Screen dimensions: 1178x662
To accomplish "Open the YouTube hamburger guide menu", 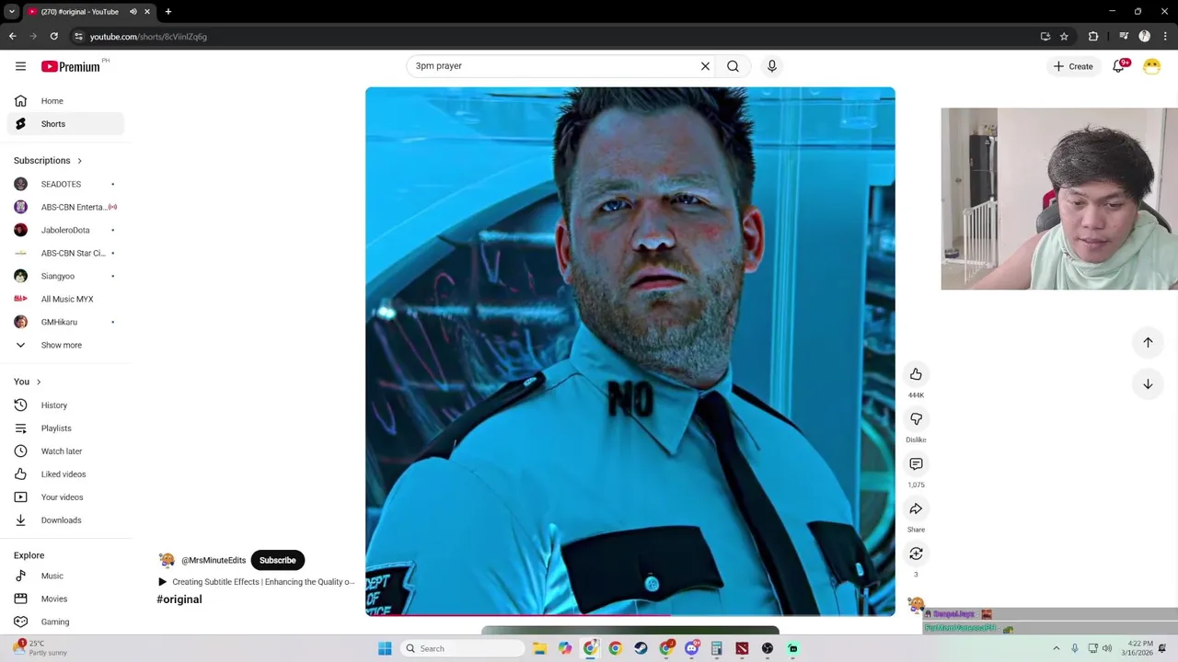I will point(20,66).
